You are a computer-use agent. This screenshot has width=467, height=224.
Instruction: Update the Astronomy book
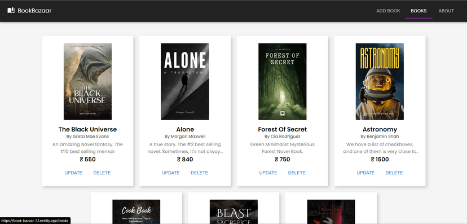pyautogui.click(x=365, y=173)
